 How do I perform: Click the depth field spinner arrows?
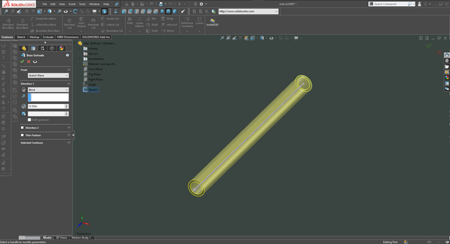click(x=66, y=106)
